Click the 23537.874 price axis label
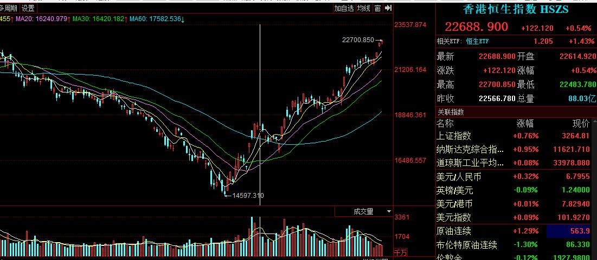The image size is (597, 260). click(410, 25)
